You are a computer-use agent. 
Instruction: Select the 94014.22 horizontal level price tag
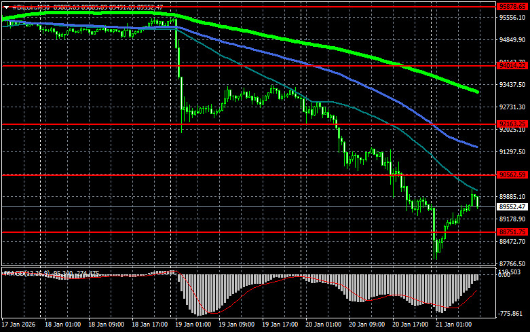(x=512, y=65)
